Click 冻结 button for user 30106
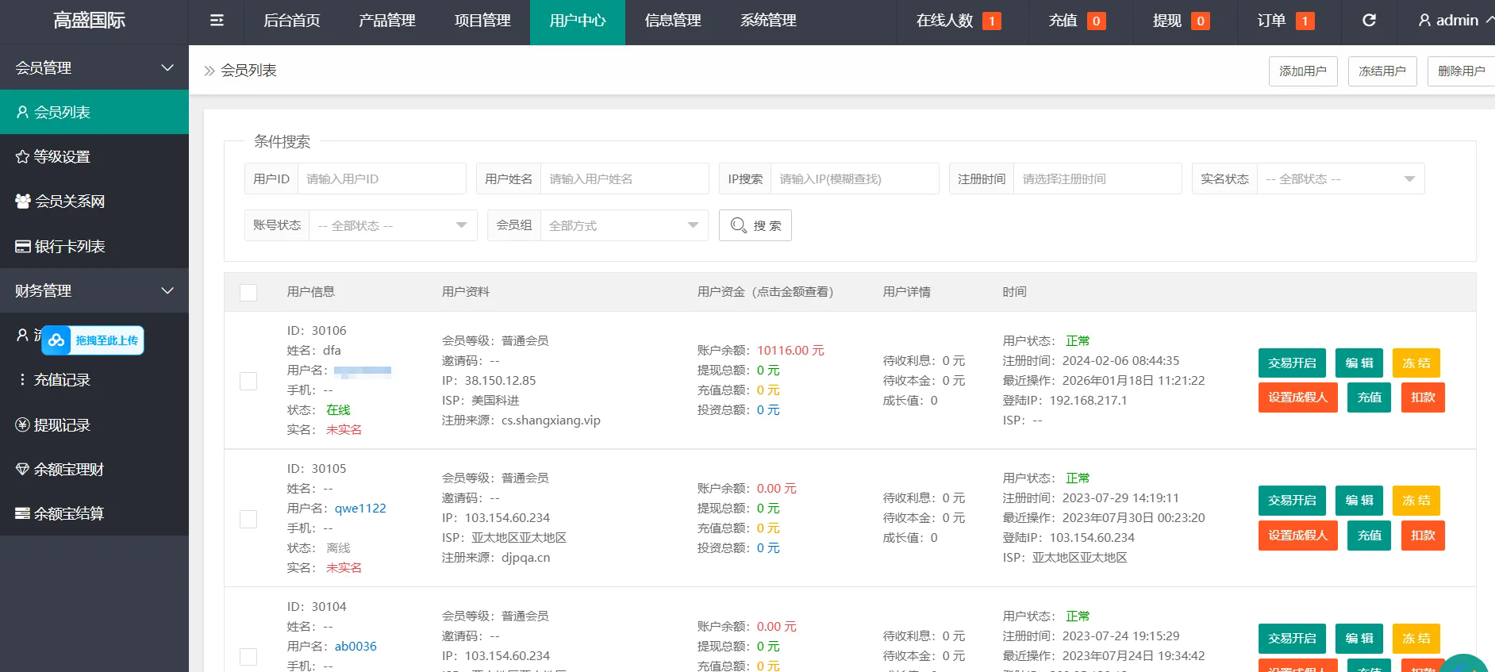 click(1416, 363)
